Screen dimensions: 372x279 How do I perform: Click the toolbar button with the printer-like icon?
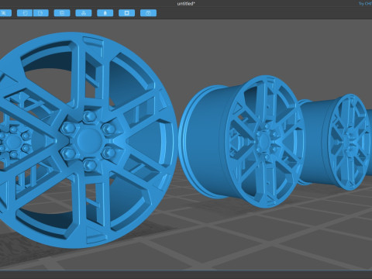(84, 13)
